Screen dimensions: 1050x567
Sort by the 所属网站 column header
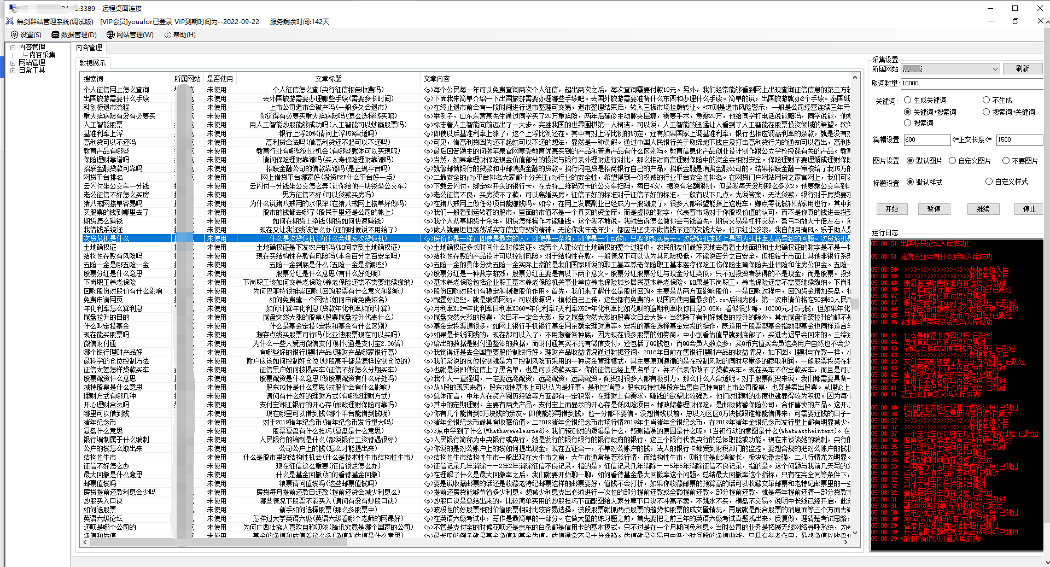tap(187, 79)
